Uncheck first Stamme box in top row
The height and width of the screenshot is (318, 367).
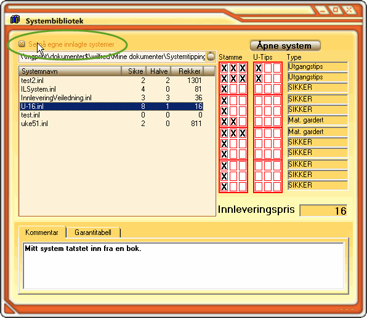tap(224, 68)
